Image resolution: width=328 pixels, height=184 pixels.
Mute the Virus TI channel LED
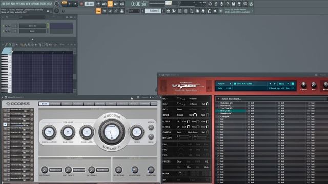click(3, 26)
